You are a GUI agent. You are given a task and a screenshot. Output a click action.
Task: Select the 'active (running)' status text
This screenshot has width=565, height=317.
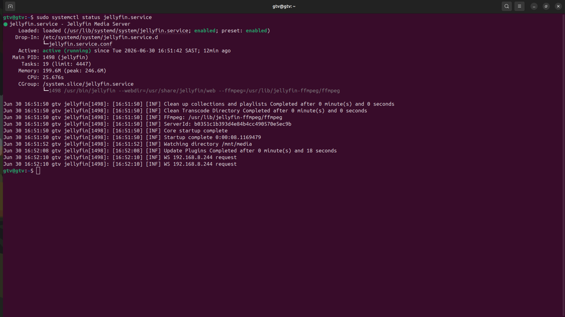pyautogui.click(x=67, y=51)
